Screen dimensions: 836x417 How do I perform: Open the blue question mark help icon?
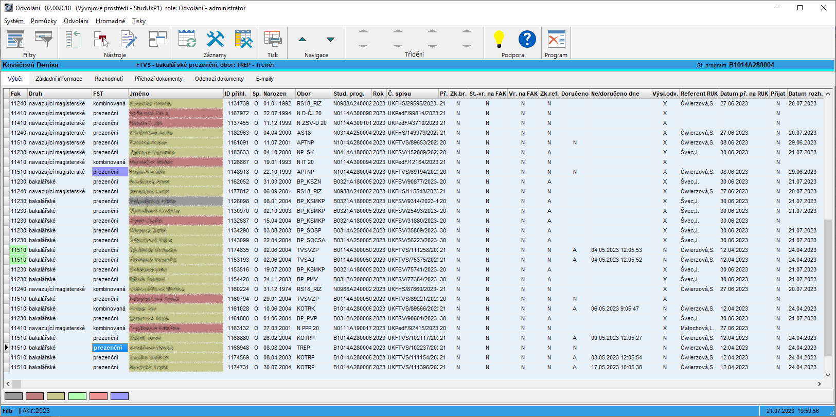point(527,40)
